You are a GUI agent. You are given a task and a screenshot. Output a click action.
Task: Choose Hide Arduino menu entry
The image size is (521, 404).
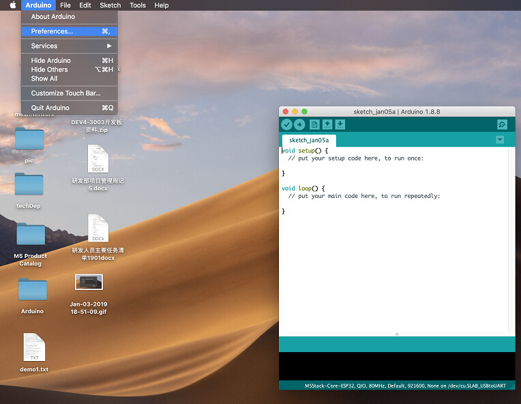point(69,61)
